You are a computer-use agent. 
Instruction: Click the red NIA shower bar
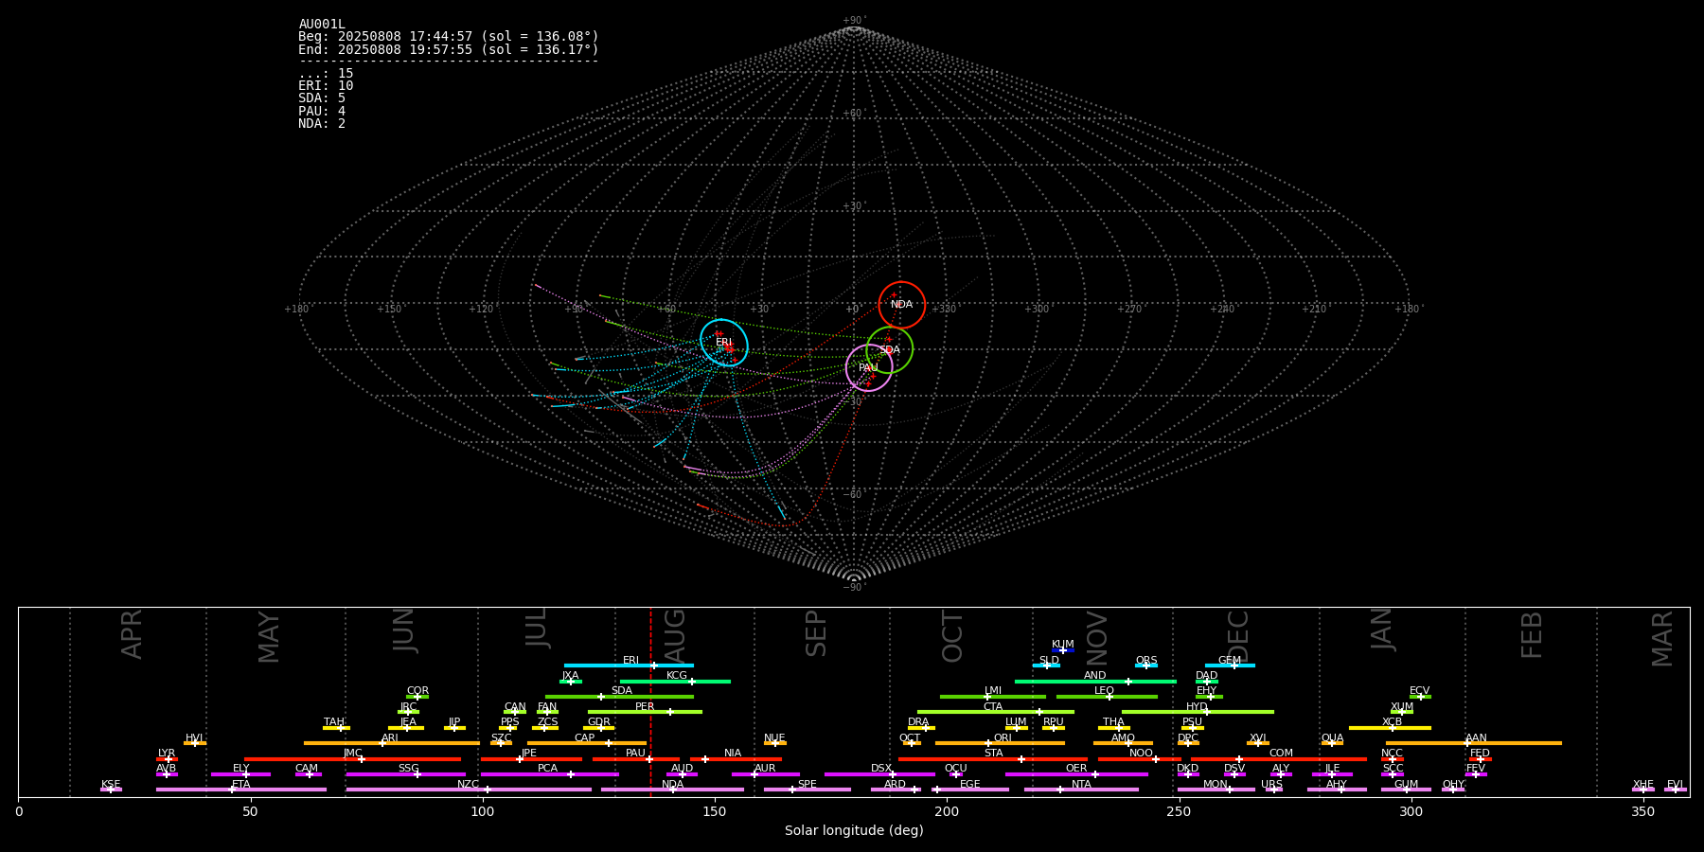click(736, 759)
